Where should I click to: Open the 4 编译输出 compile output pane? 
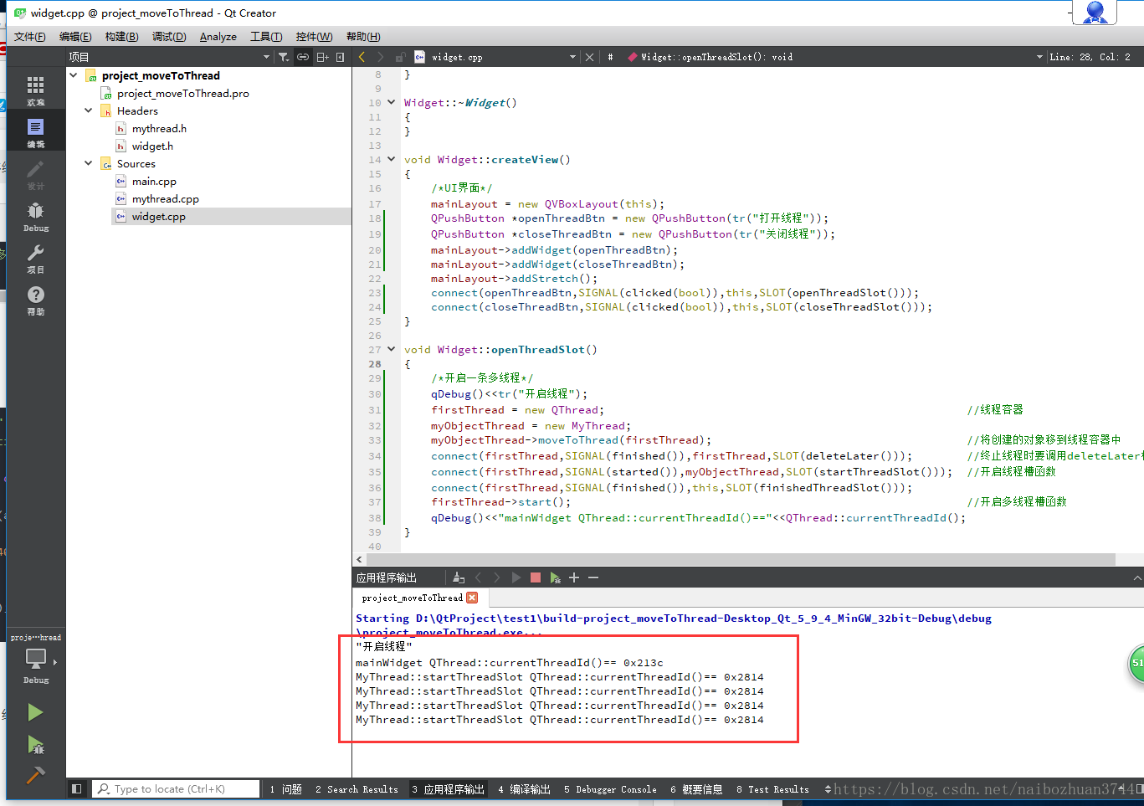pos(524,788)
